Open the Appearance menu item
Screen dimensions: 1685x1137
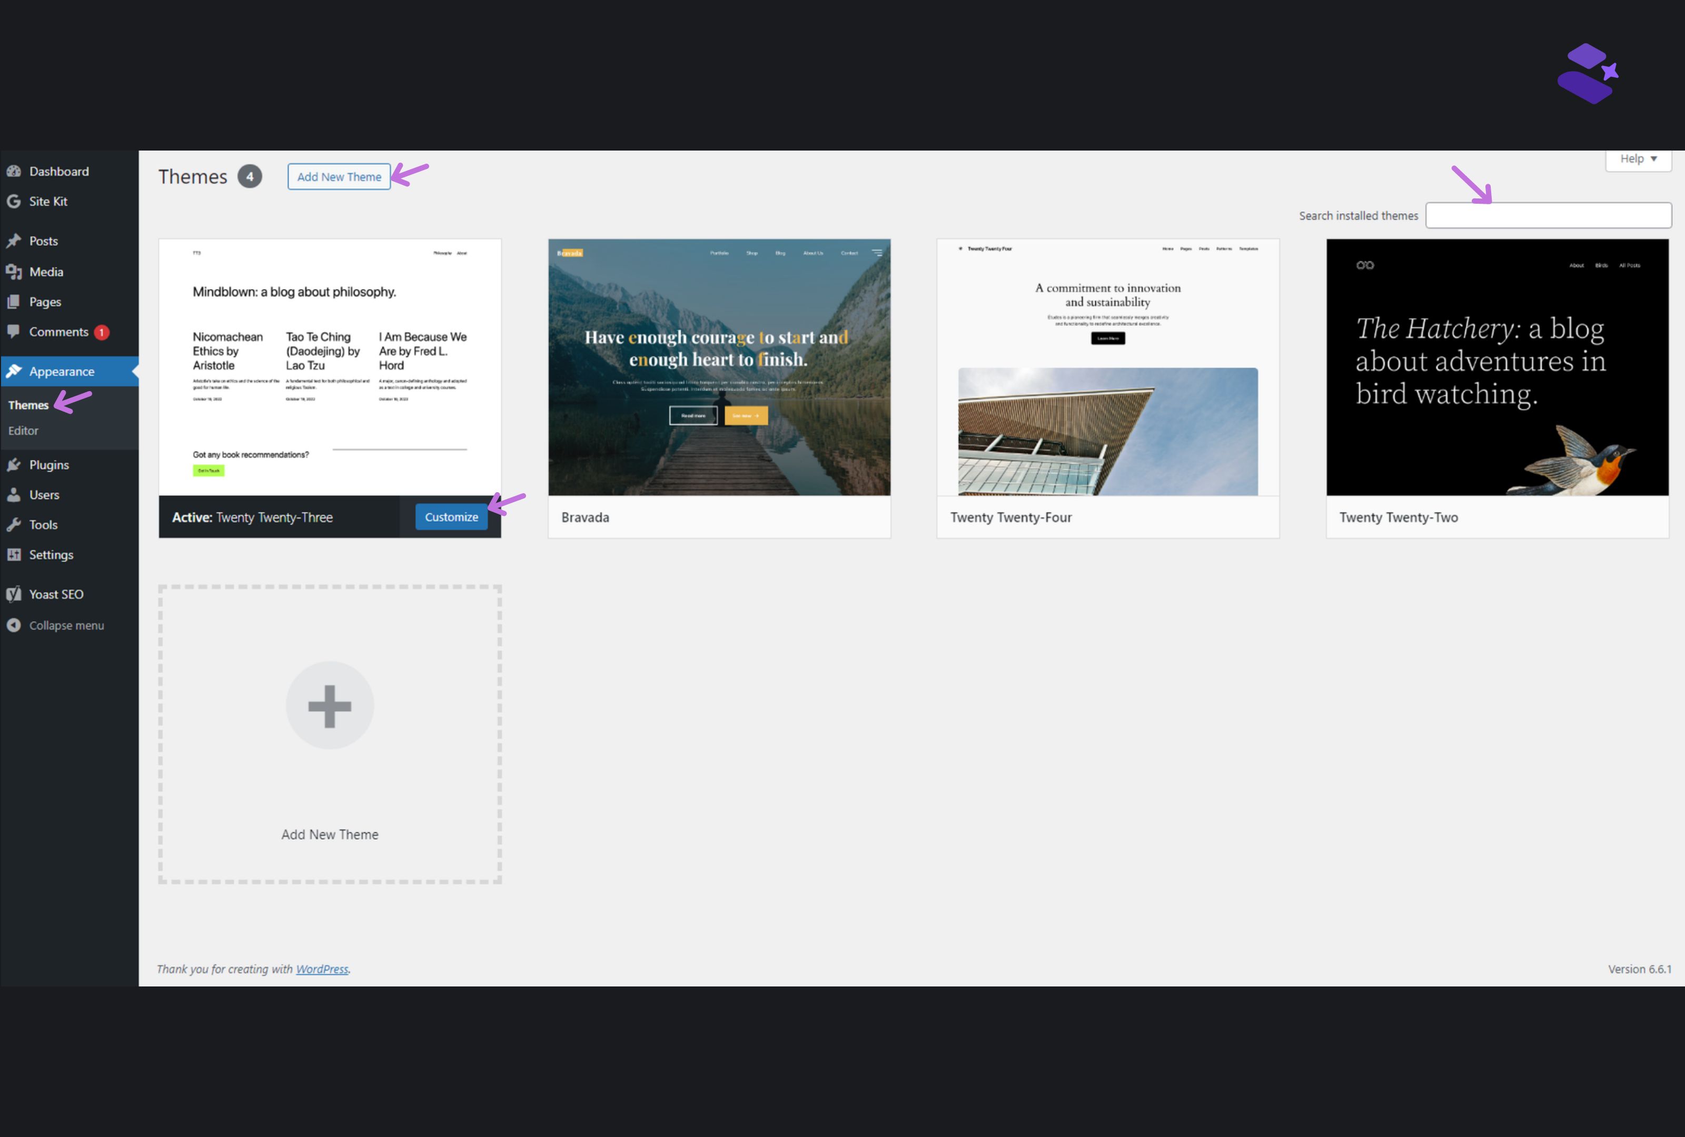[61, 371]
